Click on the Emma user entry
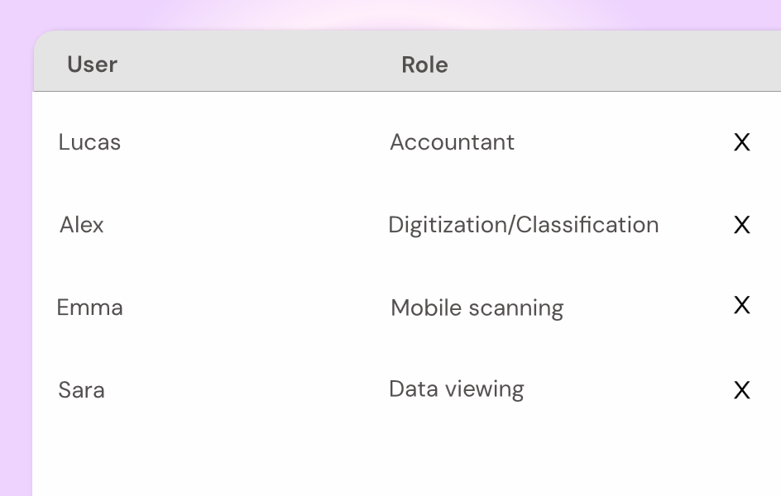781x496 pixels. click(89, 308)
